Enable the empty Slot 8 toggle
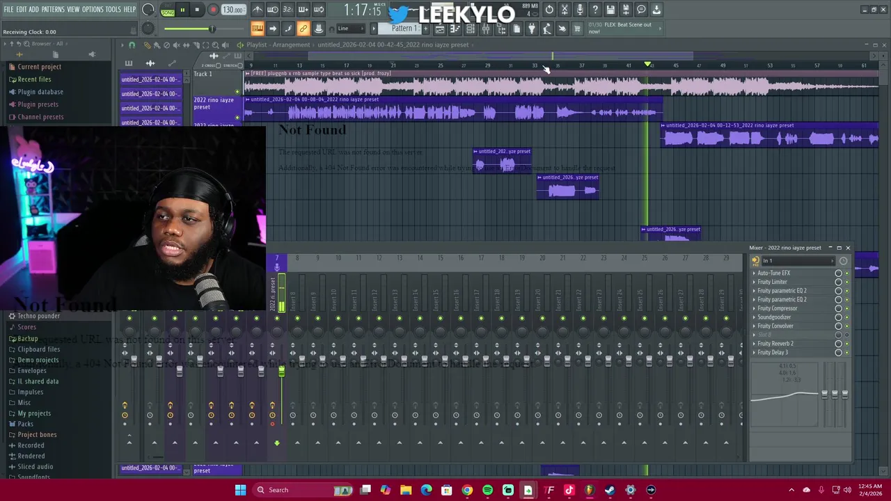Viewport: 891px width, 501px height. coord(847,335)
